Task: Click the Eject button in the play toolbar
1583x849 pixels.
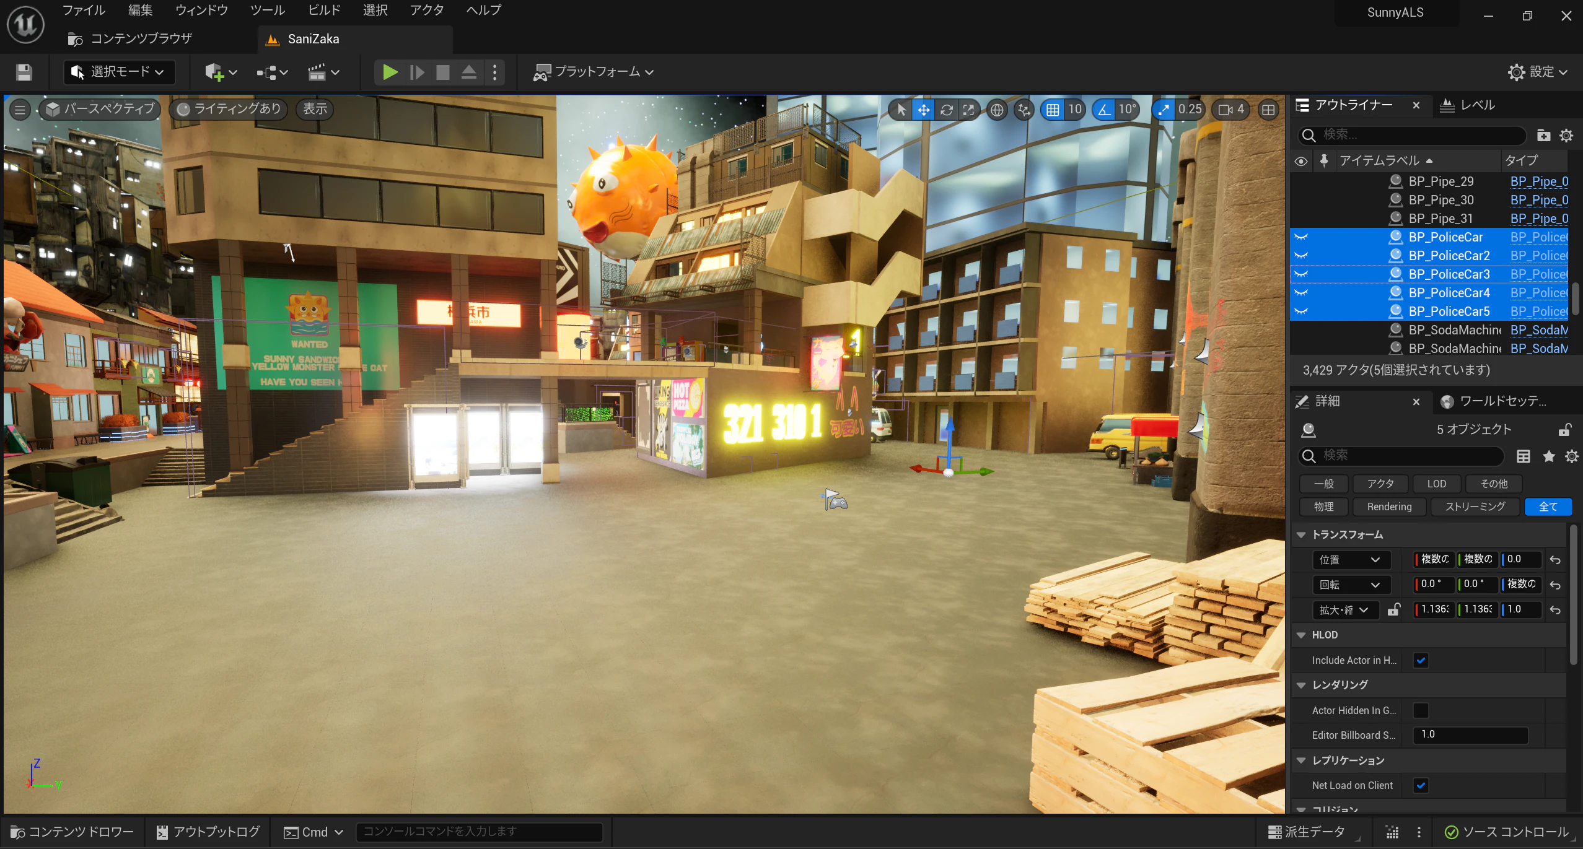Action: pyautogui.click(x=469, y=72)
